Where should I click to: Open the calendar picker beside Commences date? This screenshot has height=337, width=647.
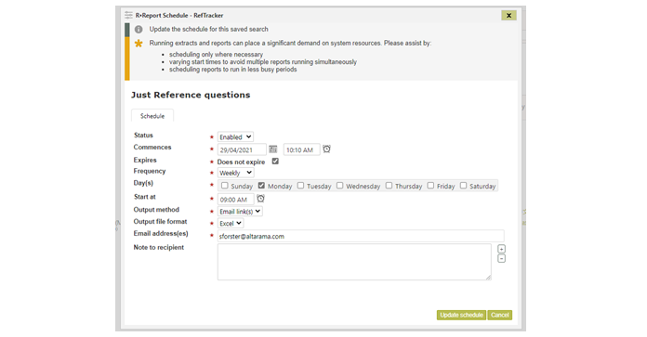pos(272,149)
